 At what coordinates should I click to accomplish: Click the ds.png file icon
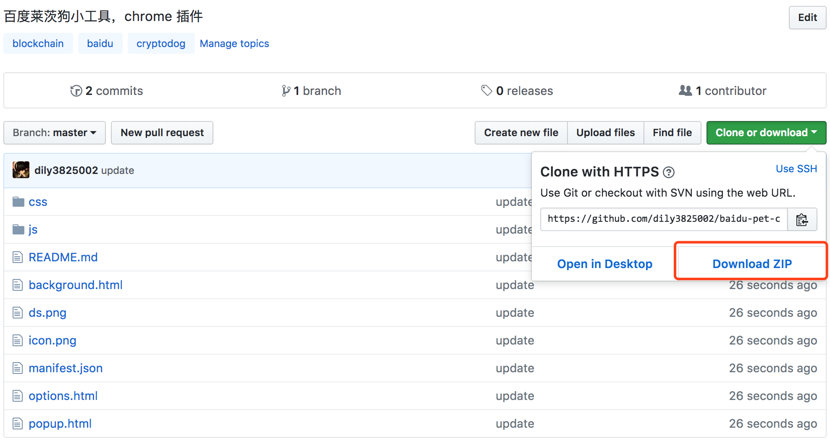coord(17,313)
